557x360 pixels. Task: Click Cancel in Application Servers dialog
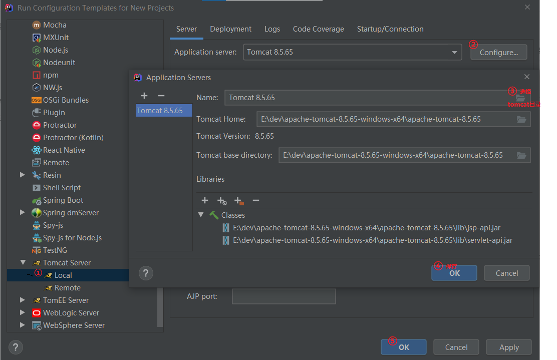pyautogui.click(x=507, y=273)
